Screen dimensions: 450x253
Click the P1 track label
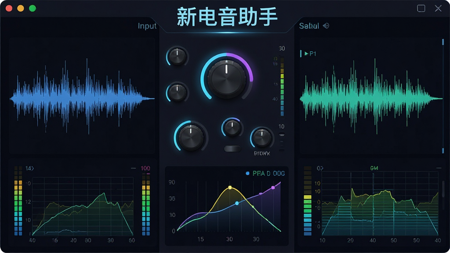coord(313,54)
